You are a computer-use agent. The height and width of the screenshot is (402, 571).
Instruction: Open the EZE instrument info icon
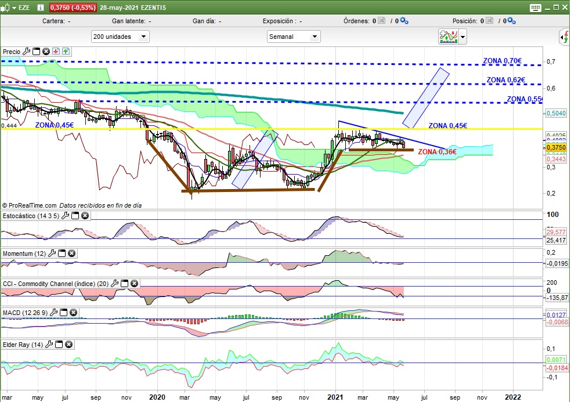(x=41, y=8)
